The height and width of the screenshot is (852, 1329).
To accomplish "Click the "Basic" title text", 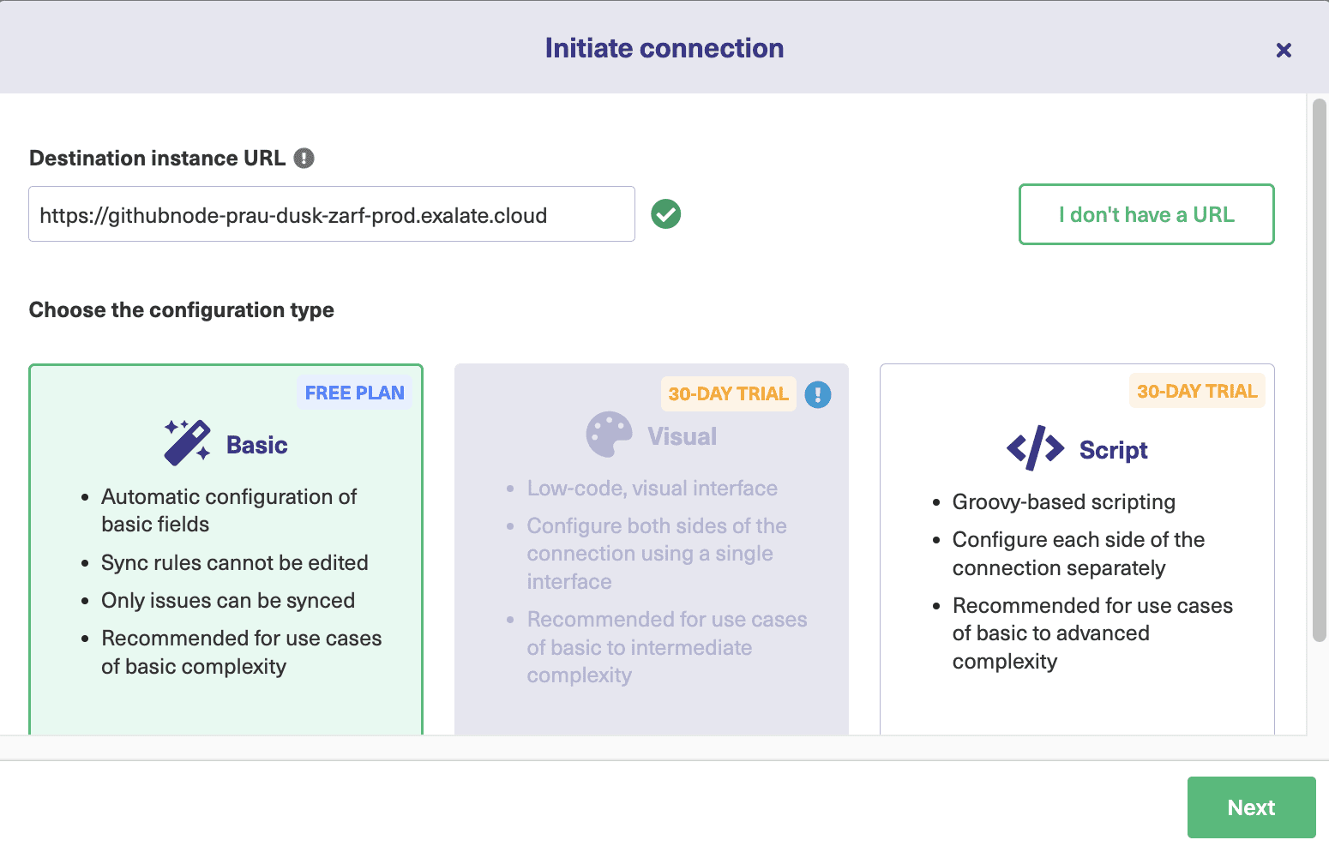I will (256, 445).
